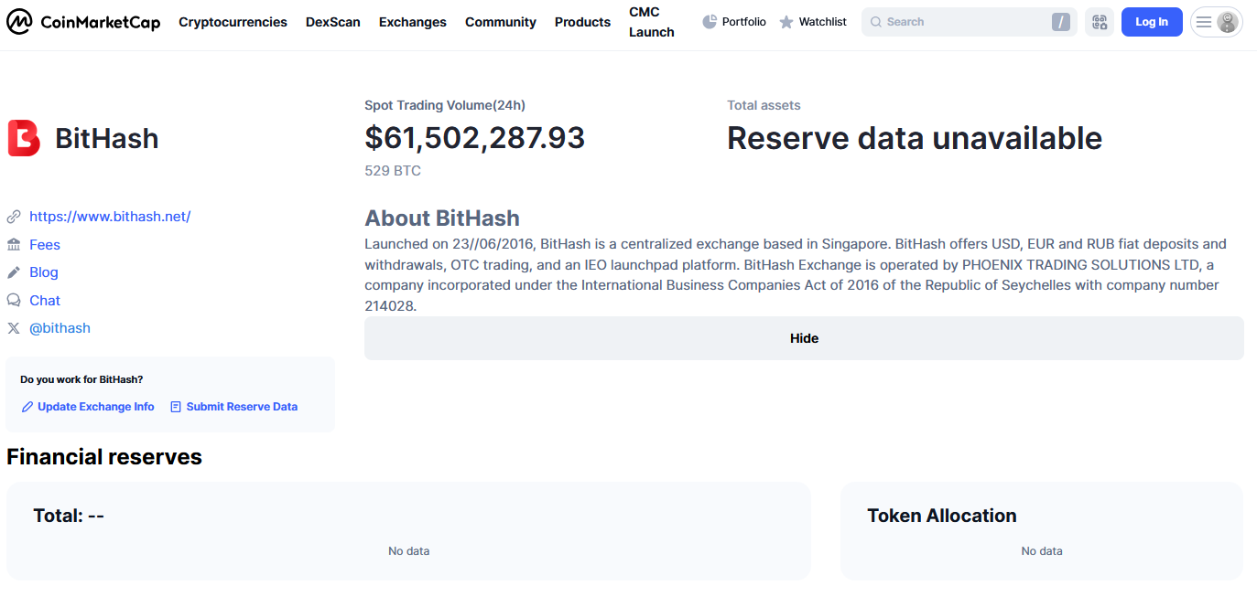Click the X icon beside @bithash
This screenshot has height=607, width=1257.
pyautogui.click(x=14, y=328)
